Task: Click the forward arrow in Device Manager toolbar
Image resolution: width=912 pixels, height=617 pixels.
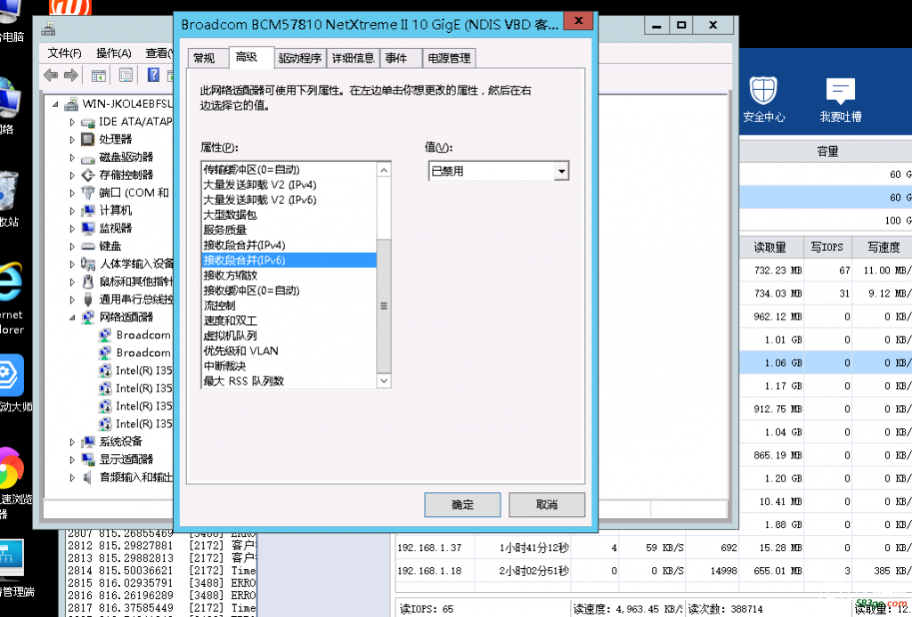Action: pyautogui.click(x=71, y=75)
